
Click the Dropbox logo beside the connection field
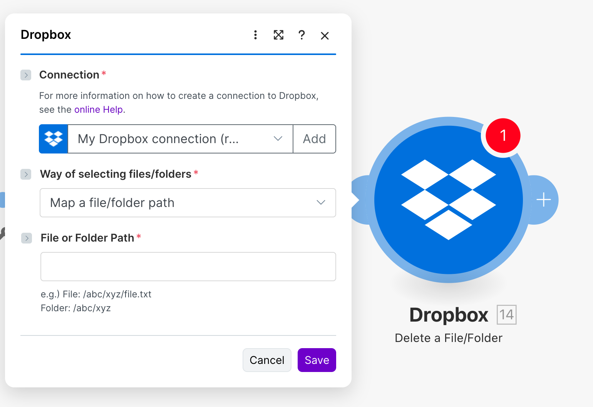54,139
